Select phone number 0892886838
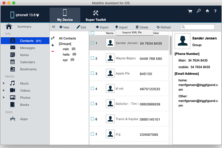Viewport: 222px width, 148px height. click(x=150, y=104)
